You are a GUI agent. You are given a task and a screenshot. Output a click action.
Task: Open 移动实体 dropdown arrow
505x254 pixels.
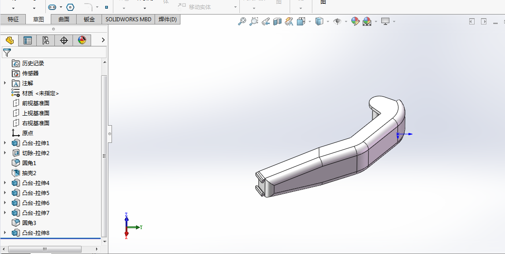pos(236,7)
